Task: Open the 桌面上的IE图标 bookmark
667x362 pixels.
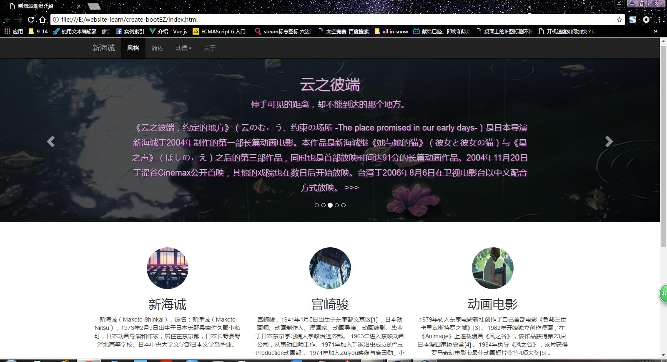Action: coord(504,31)
